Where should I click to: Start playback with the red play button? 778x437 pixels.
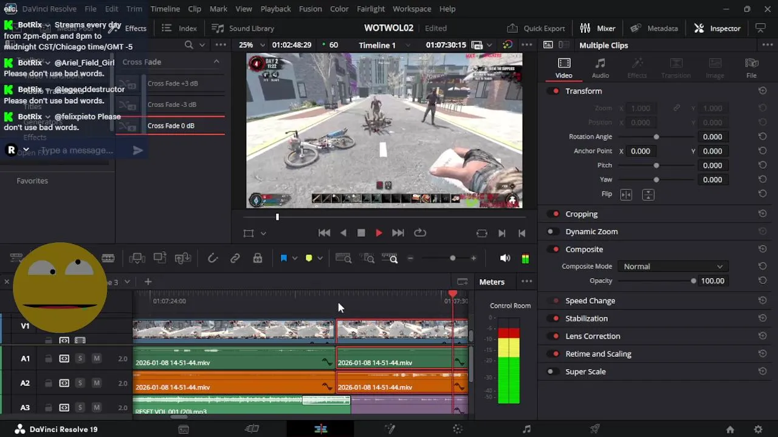(x=379, y=233)
